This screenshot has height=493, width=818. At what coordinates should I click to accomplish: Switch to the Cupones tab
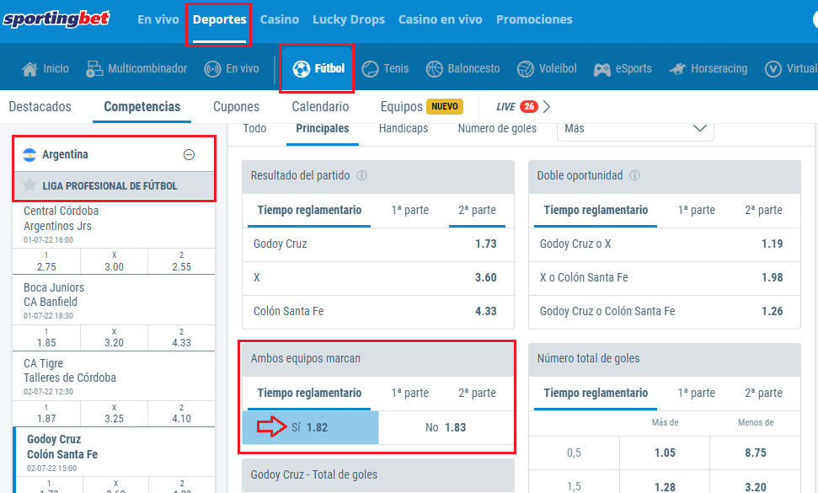(237, 107)
